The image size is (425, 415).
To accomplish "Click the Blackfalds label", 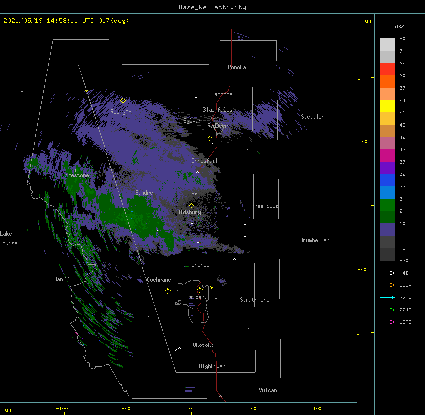I will (217, 110).
